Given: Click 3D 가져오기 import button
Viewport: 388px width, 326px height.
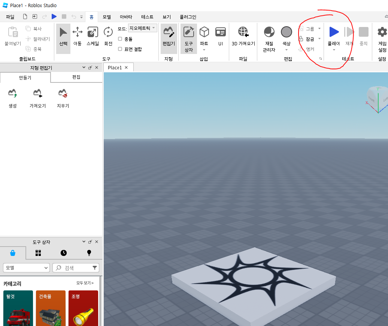Looking at the screenshot, I should click(x=243, y=37).
